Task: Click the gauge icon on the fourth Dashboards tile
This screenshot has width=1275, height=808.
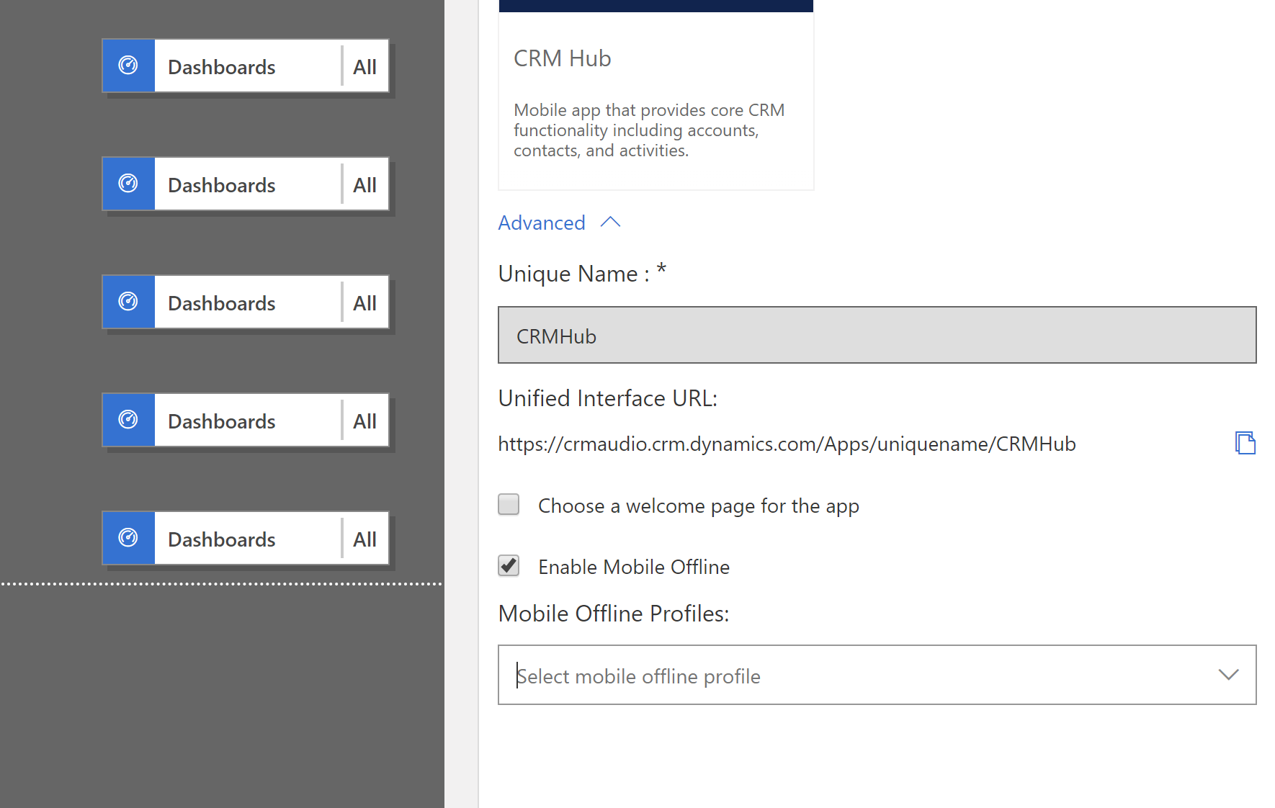Action: point(128,420)
